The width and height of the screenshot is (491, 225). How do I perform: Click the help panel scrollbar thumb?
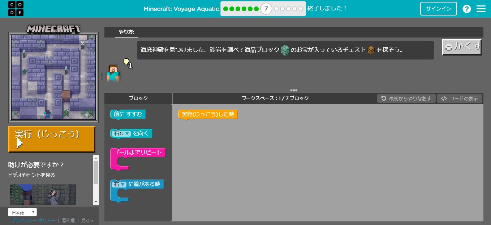pos(96,172)
